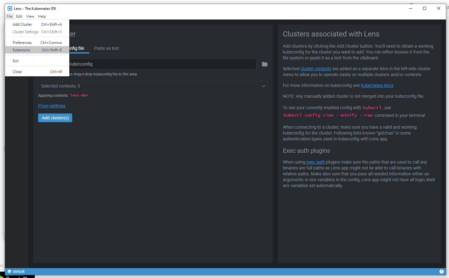Choose 'Preferences' in the File menu
This screenshot has height=278, width=449.
click(22, 42)
